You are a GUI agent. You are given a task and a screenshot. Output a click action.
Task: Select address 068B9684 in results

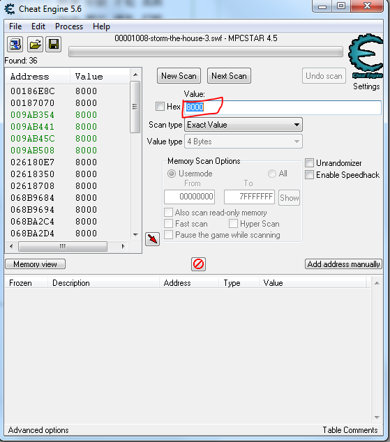pos(32,197)
